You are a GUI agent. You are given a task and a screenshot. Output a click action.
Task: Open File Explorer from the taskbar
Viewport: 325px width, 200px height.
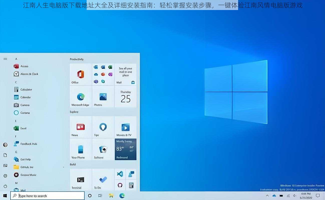click(x=111, y=196)
